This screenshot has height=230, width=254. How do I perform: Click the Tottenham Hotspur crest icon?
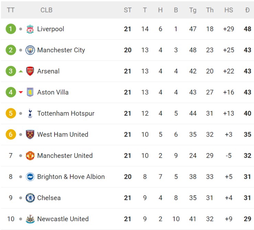pyautogui.click(x=30, y=114)
